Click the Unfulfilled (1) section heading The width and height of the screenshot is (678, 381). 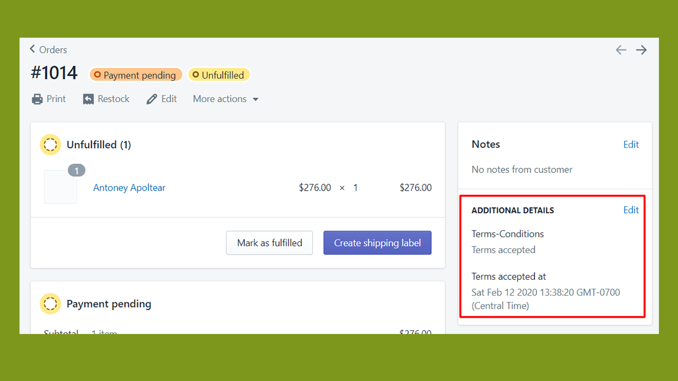pyautogui.click(x=99, y=145)
